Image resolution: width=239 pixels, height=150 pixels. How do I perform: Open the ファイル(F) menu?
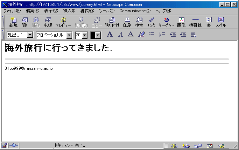(x=12, y=11)
